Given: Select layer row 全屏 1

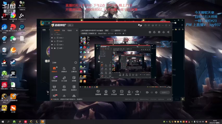Looking at the screenshot, I should coord(64,48).
